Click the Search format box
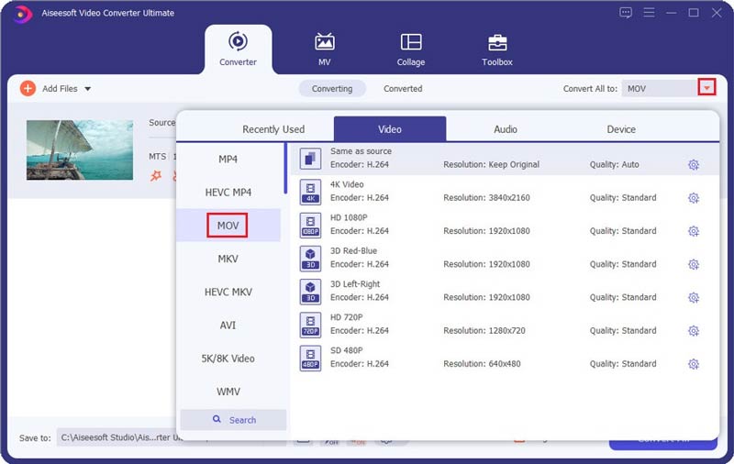 point(233,420)
